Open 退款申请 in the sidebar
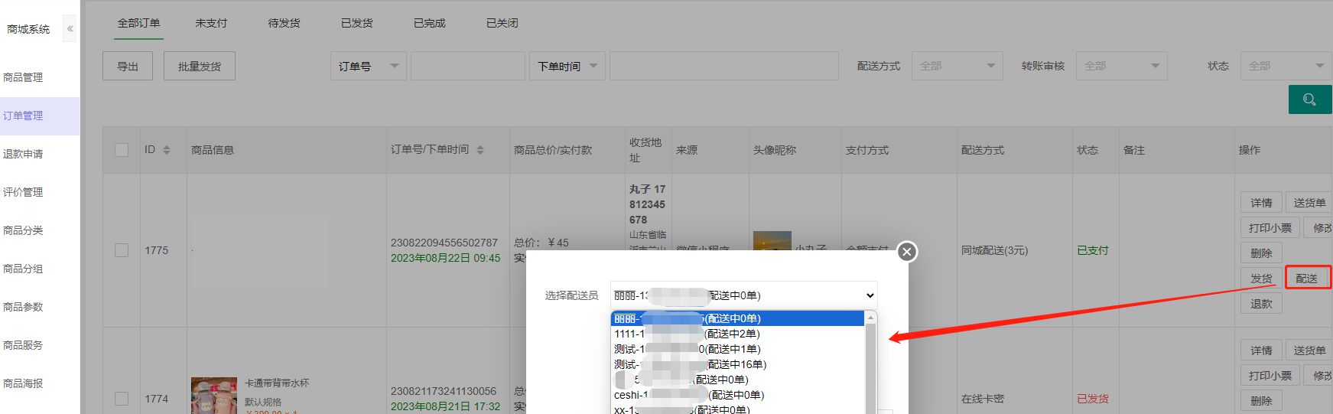Screen dimensions: 1333x414 tap(23, 154)
